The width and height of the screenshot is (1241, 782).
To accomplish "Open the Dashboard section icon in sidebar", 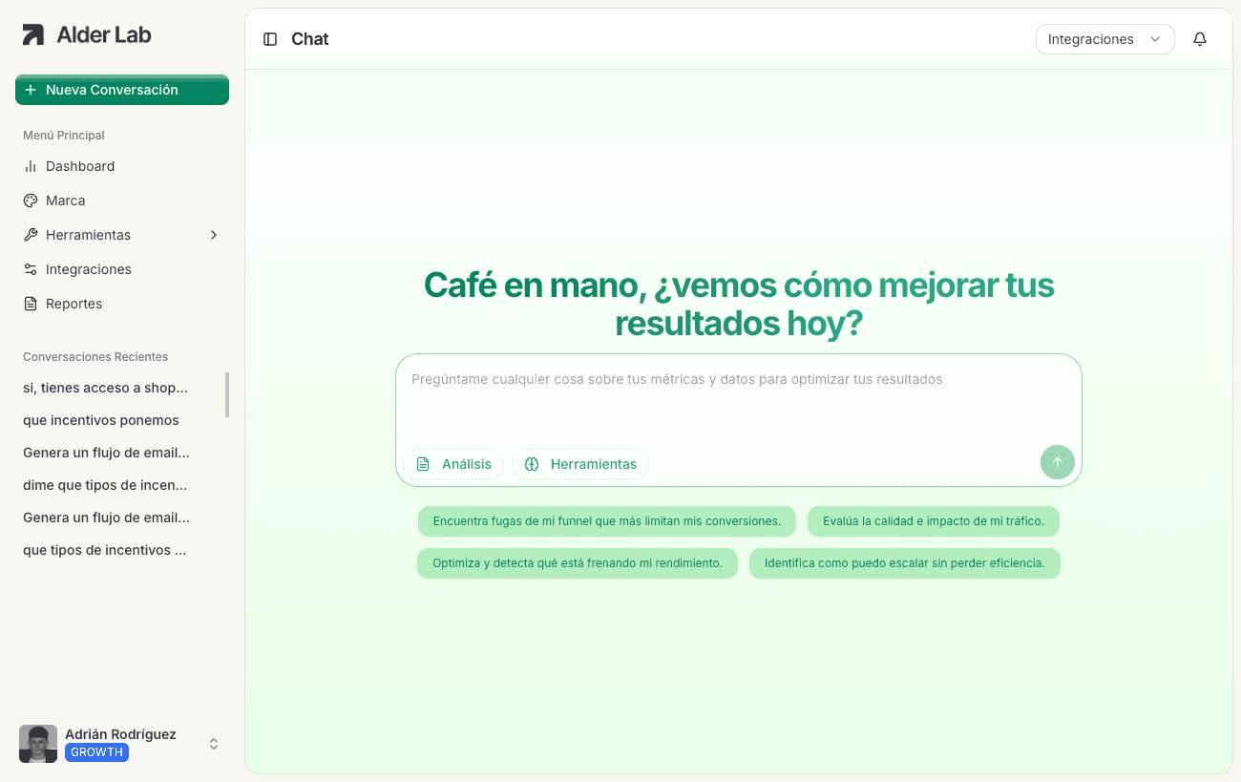I will click(x=32, y=166).
